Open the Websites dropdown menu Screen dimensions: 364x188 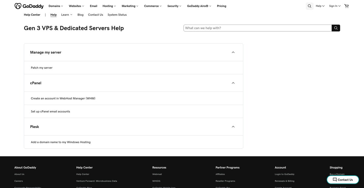pos(76,6)
